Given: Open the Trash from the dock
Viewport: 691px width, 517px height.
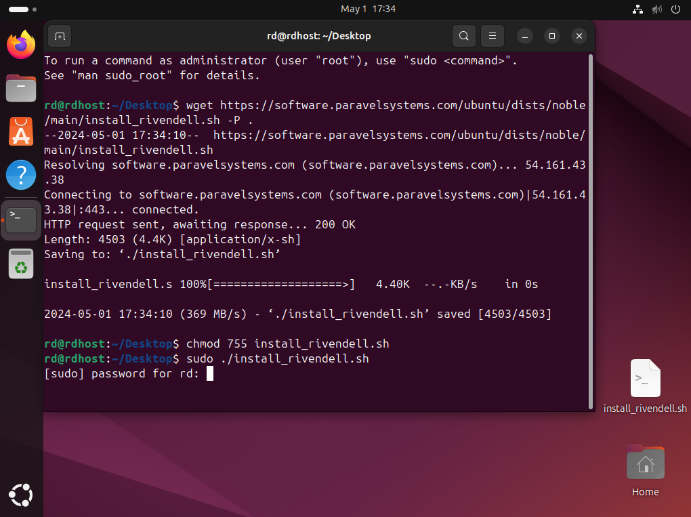Looking at the screenshot, I should (21, 264).
